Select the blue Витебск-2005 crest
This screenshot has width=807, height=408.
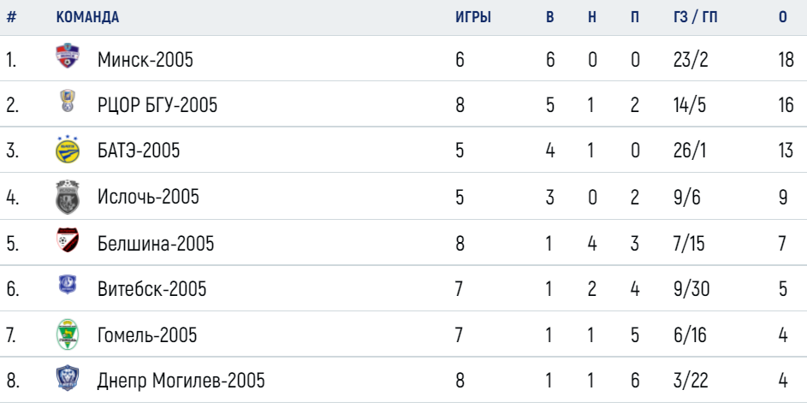click(68, 285)
